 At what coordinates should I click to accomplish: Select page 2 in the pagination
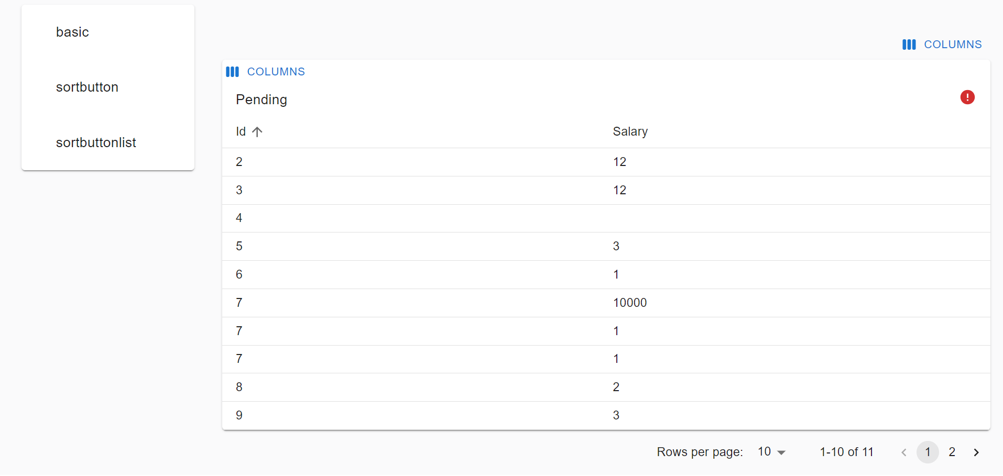952,452
